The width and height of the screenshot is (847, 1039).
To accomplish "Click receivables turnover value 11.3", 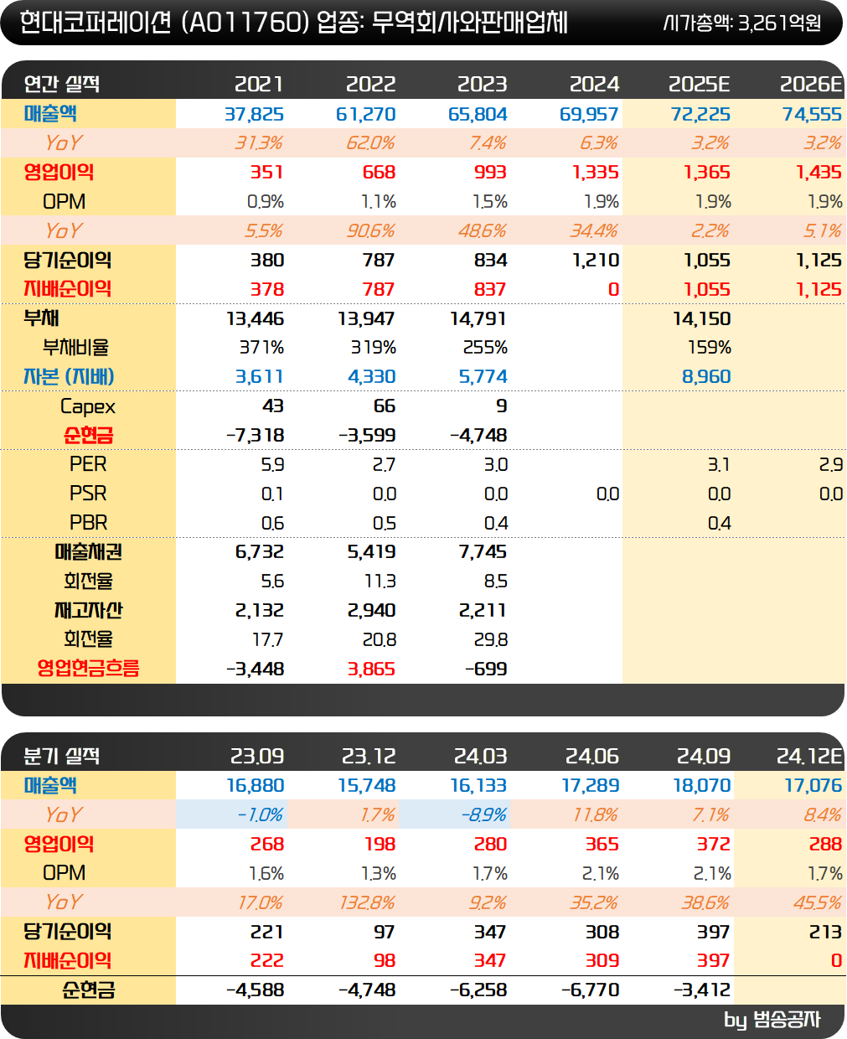I will coord(380,582).
